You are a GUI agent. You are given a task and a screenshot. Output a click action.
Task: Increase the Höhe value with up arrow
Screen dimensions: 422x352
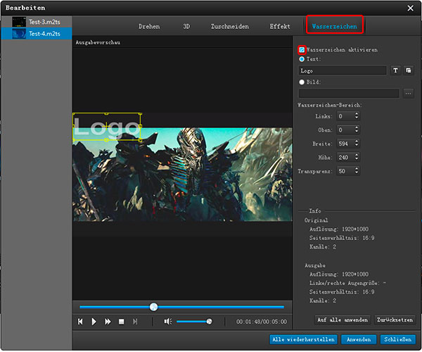click(x=357, y=156)
